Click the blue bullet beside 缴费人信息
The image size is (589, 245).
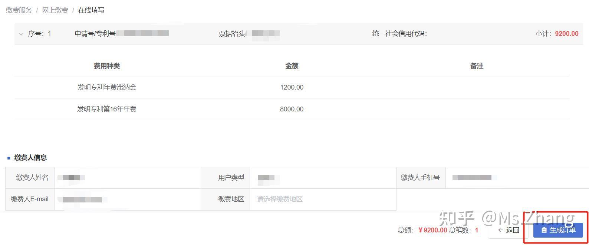click(x=9, y=158)
